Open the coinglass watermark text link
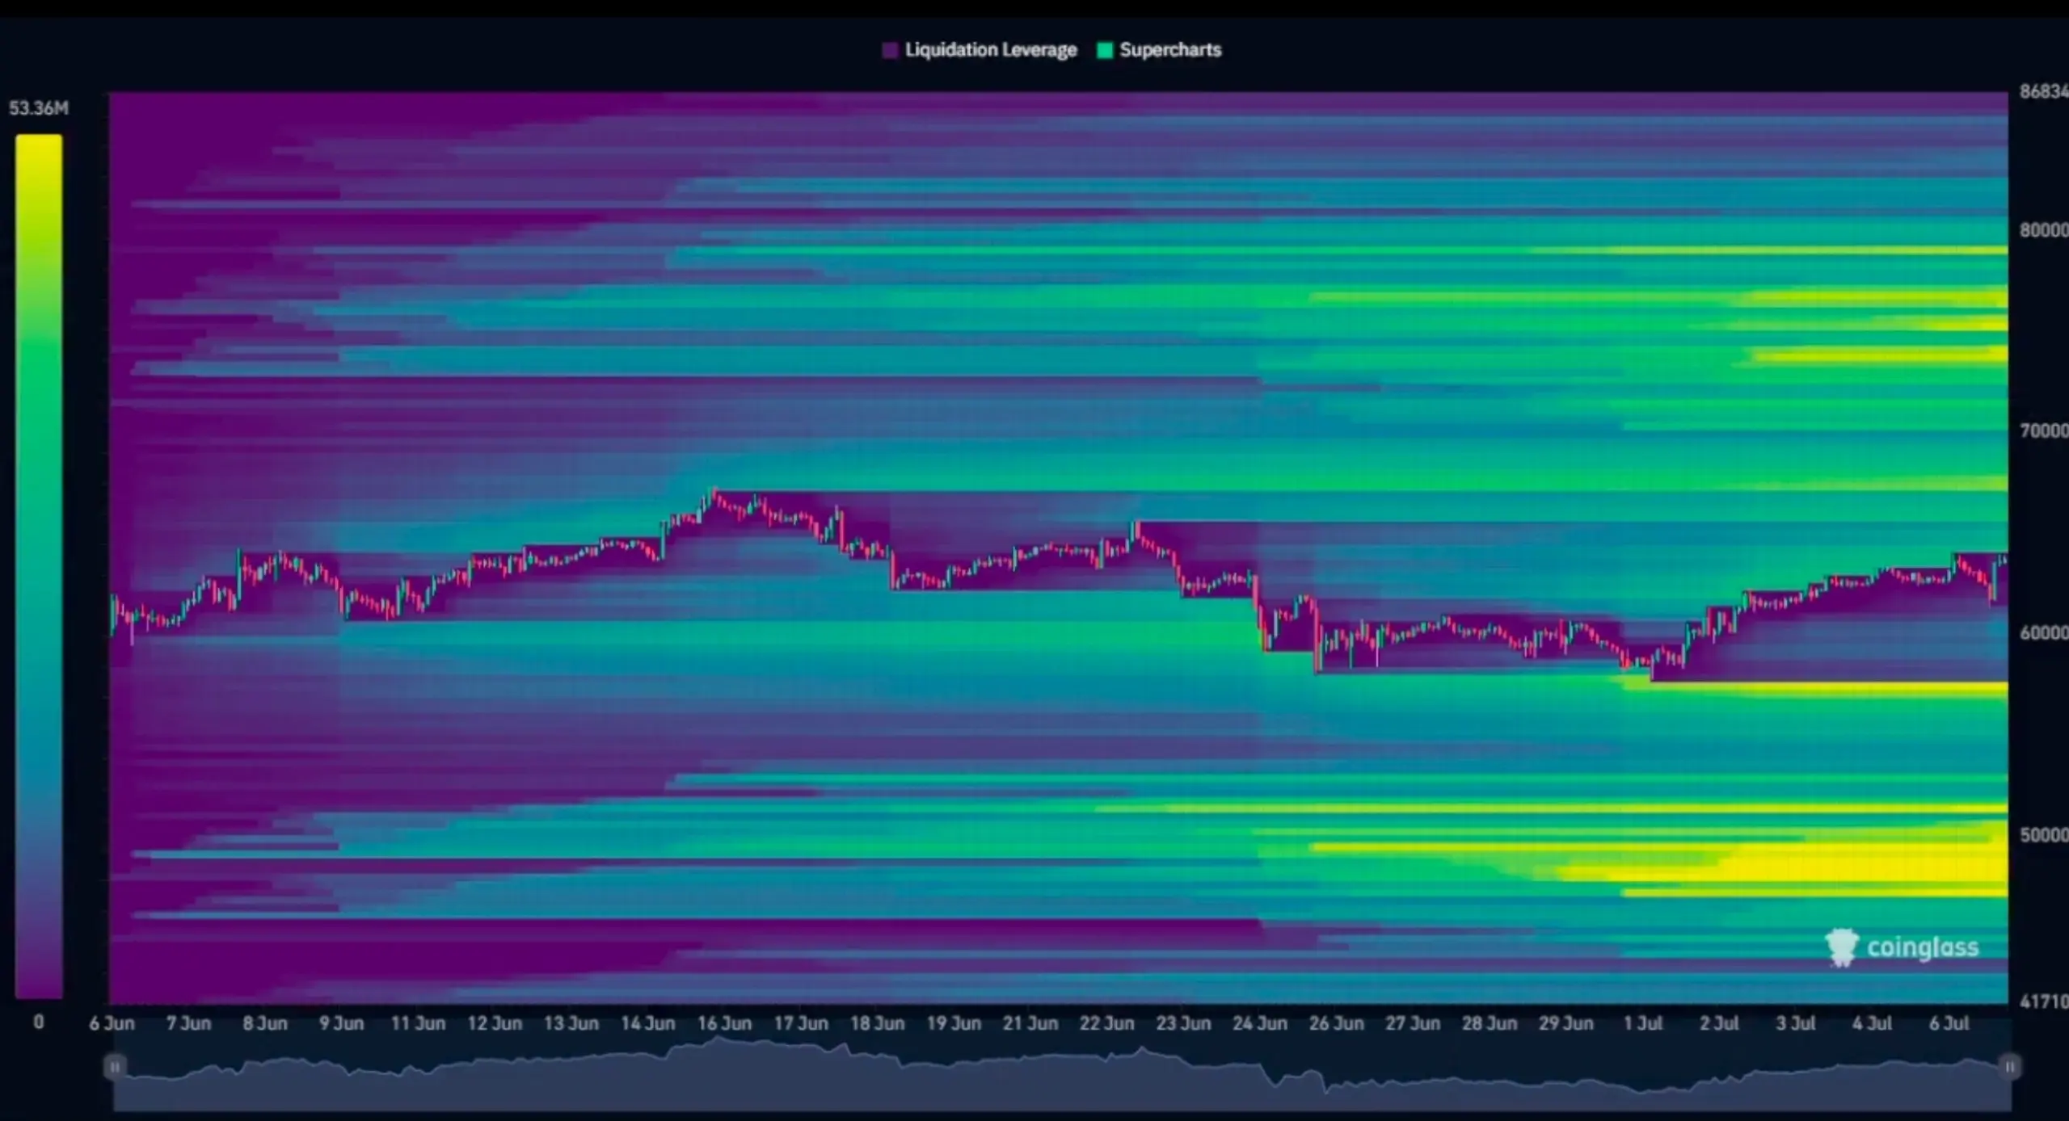The width and height of the screenshot is (2069, 1121). pyautogui.click(x=1923, y=947)
